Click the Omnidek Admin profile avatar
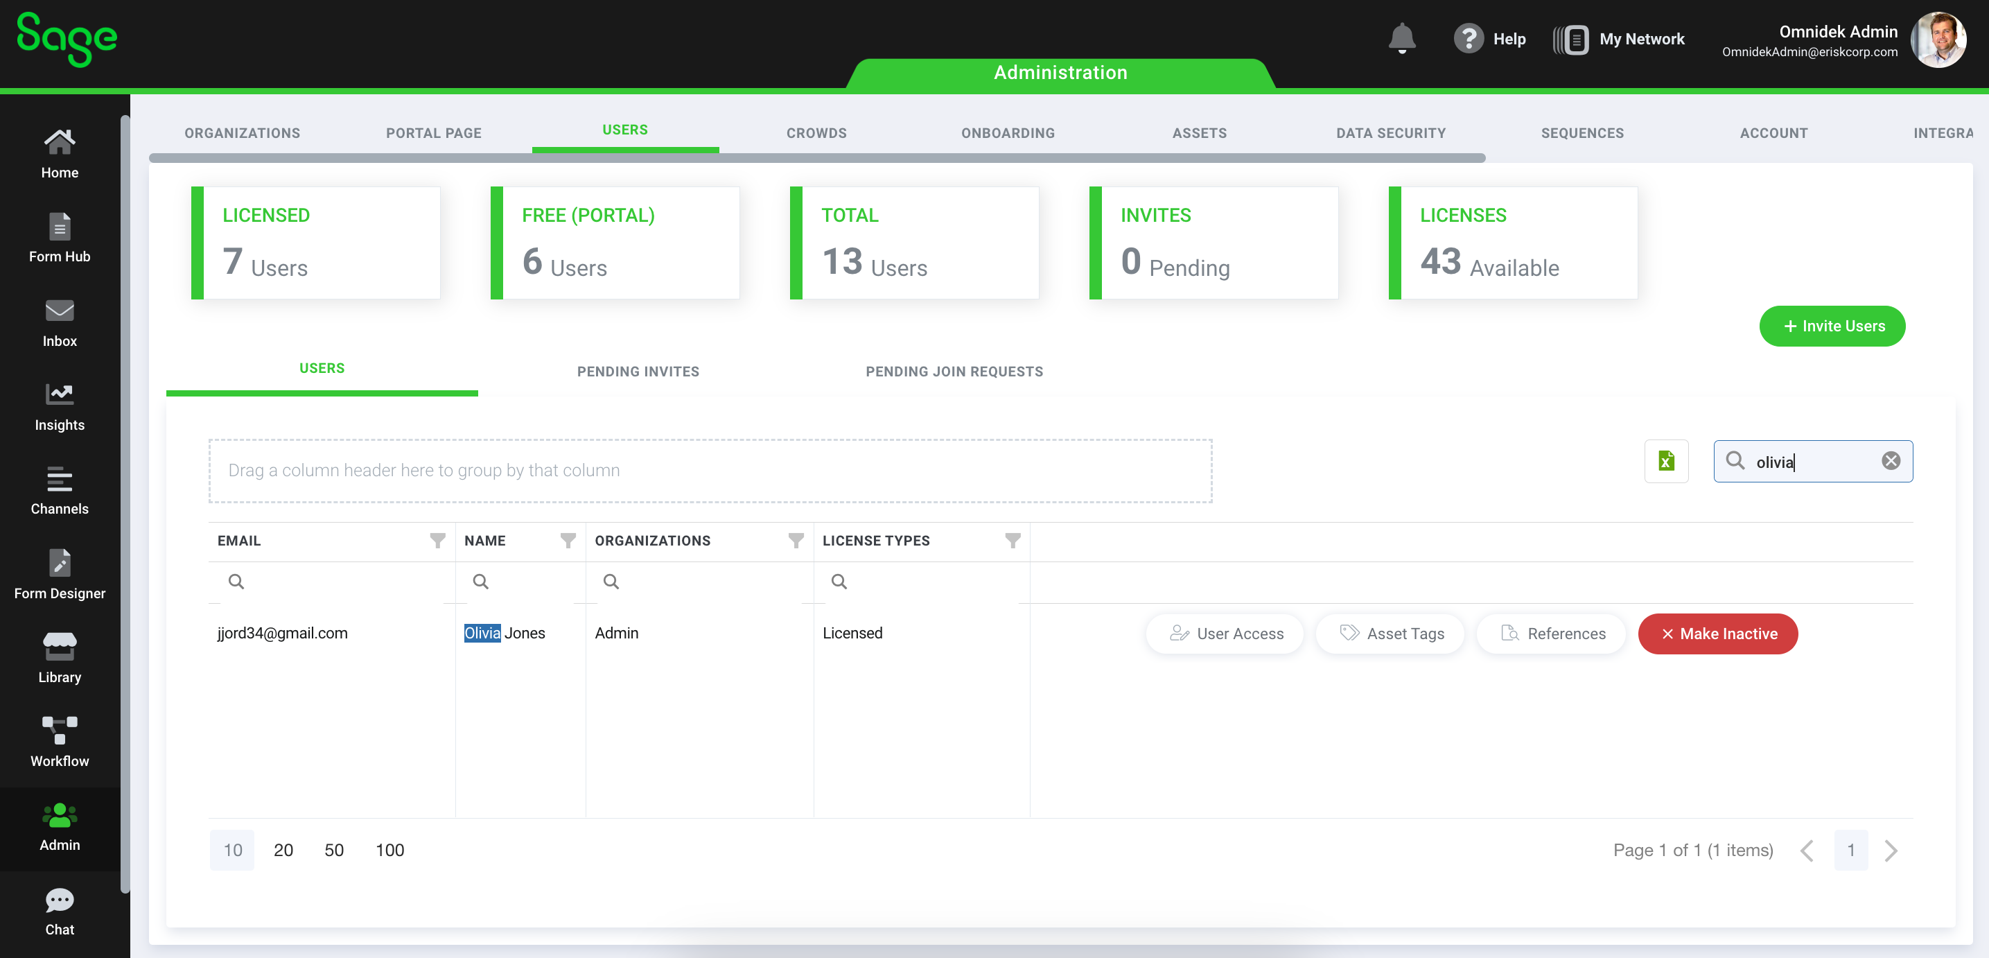 pyautogui.click(x=1938, y=40)
